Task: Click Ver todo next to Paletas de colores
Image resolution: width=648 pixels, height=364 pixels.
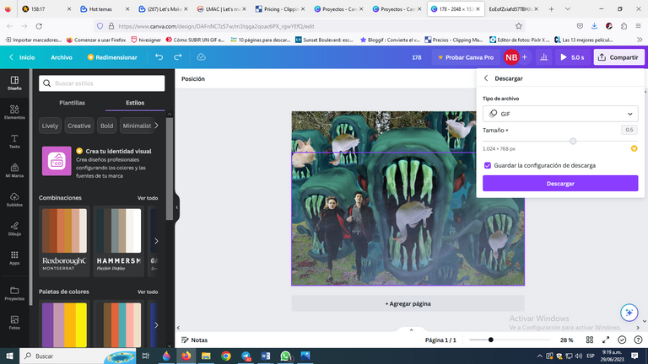Action: click(x=148, y=292)
